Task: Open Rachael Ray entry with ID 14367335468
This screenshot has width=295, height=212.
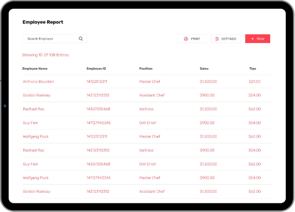Action: 34,109
